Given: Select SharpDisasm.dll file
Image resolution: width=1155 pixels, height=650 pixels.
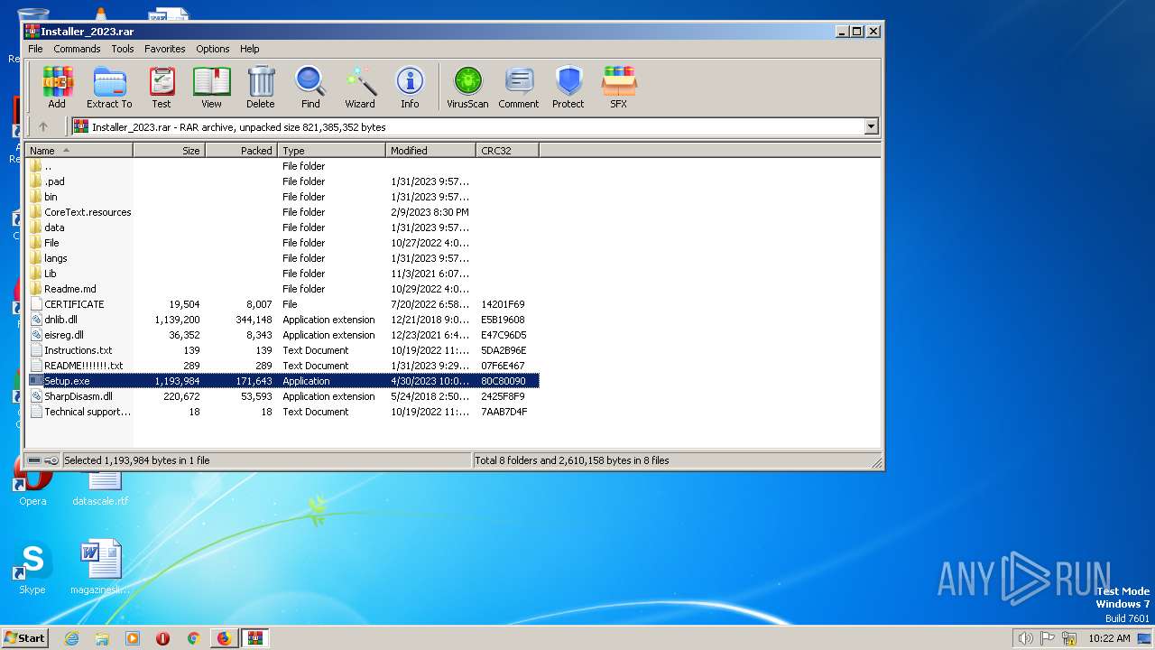Looking at the screenshot, I should click(282, 396).
